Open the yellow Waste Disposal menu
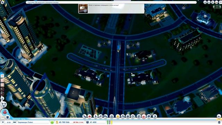This screenshot has width=222, height=125. 118,116
